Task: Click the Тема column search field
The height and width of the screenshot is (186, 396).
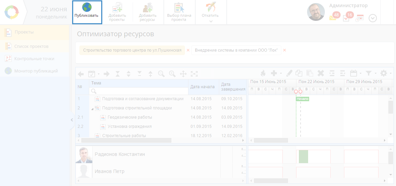Action: point(138,91)
